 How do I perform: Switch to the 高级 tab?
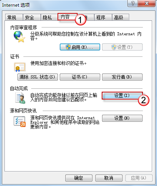coord(121,17)
